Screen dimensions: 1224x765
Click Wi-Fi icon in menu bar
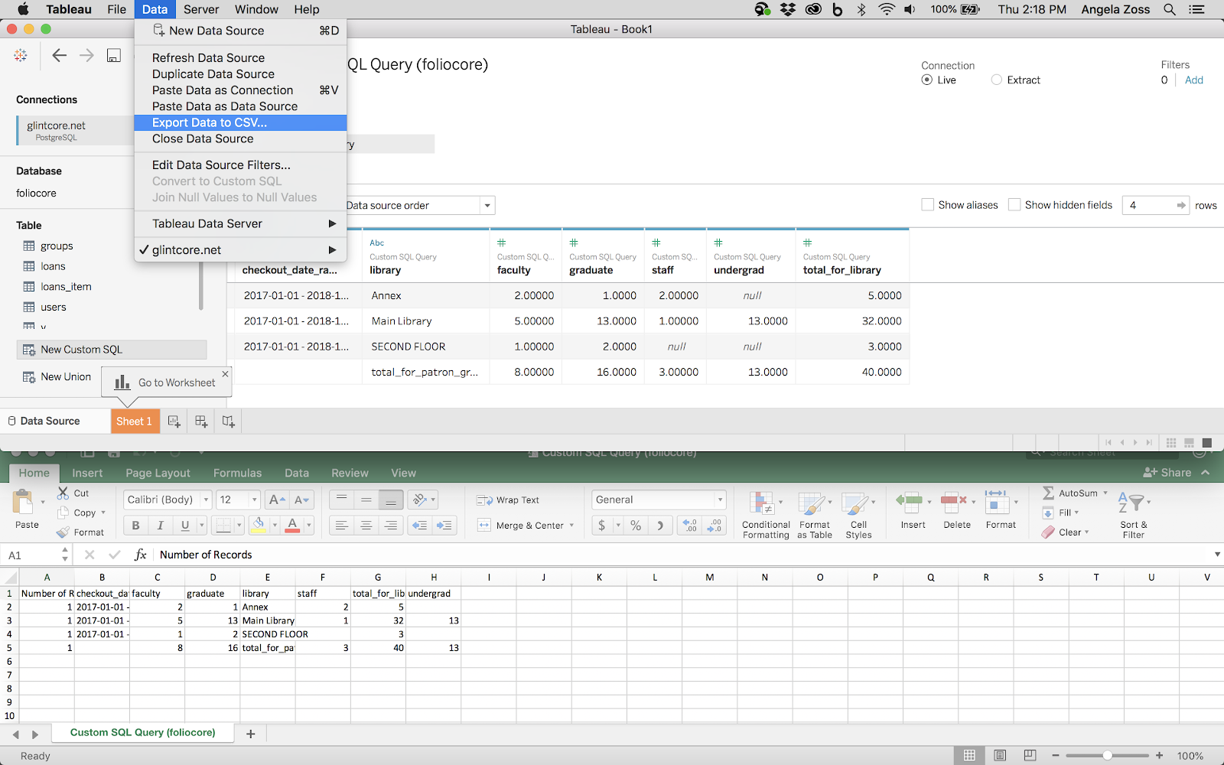pyautogui.click(x=886, y=9)
